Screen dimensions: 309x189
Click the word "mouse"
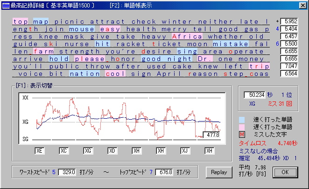pos(82,29)
